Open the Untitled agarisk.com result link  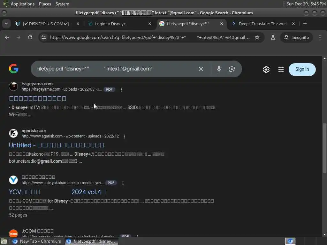pos(57,145)
